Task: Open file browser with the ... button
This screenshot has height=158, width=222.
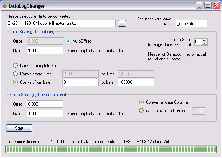Action: pyautogui.click(x=122, y=23)
